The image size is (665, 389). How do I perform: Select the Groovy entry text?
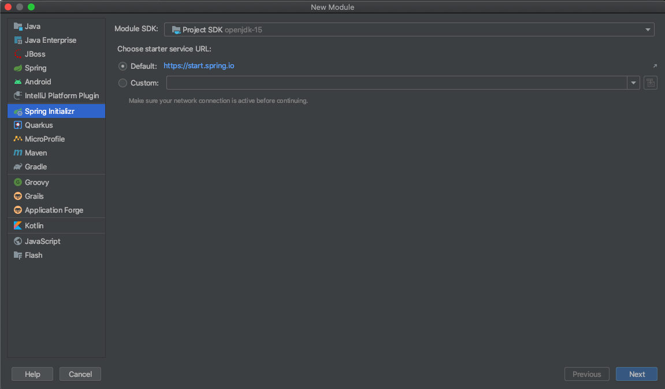click(x=37, y=183)
